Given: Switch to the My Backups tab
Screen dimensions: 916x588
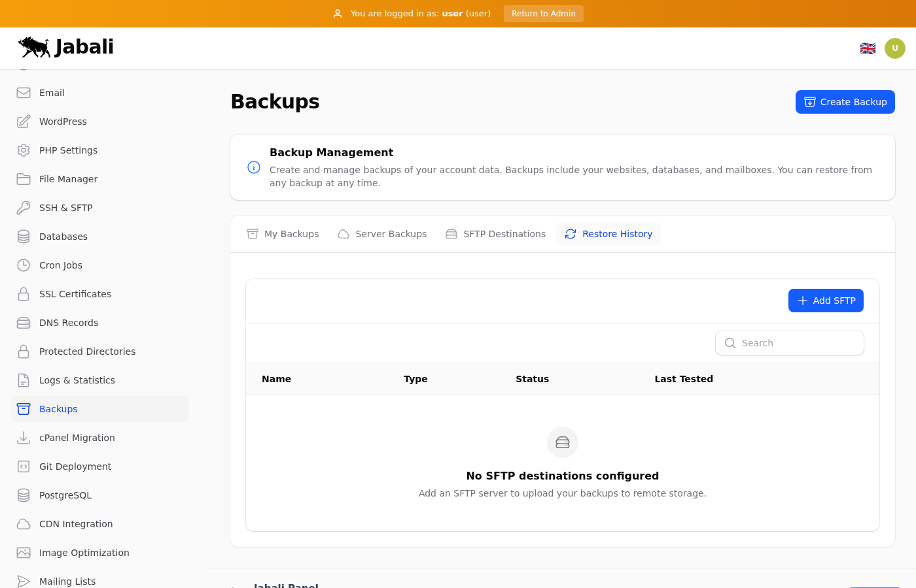Looking at the screenshot, I should tap(283, 234).
